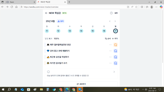
Task: Open Microsoft Store from the taskbar
Action: coord(28,89)
